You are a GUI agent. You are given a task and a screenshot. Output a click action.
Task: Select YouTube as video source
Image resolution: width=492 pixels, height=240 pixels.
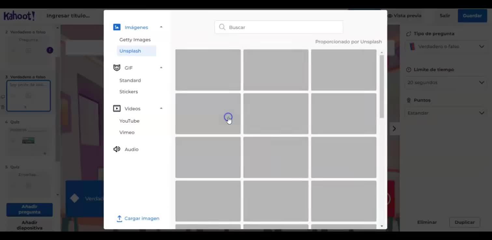(x=129, y=121)
